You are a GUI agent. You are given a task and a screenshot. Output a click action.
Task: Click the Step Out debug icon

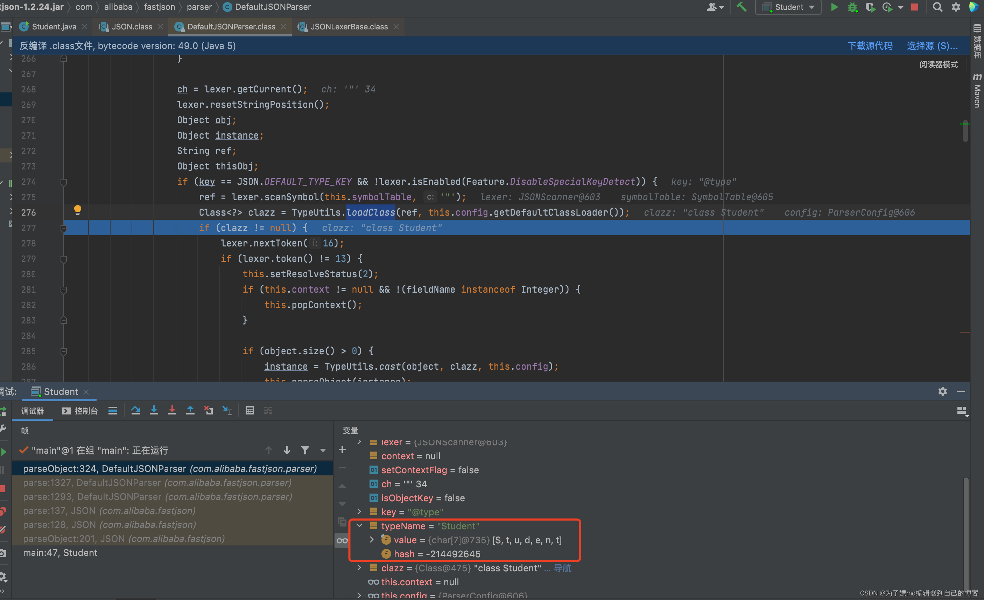tap(190, 411)
